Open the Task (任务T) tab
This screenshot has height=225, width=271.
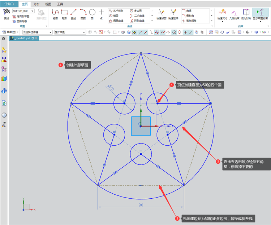(x=9, y=4)
